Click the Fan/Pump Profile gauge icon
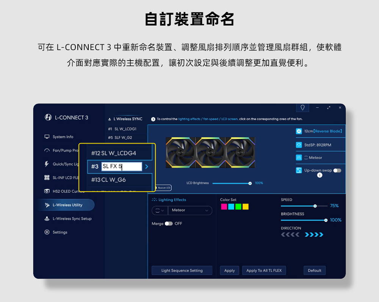 [47, 150]
